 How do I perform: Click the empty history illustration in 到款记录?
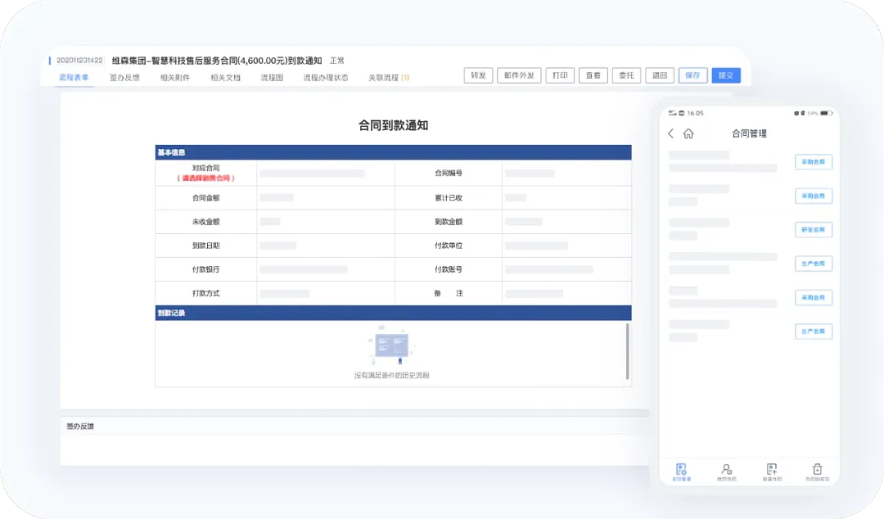391,347
